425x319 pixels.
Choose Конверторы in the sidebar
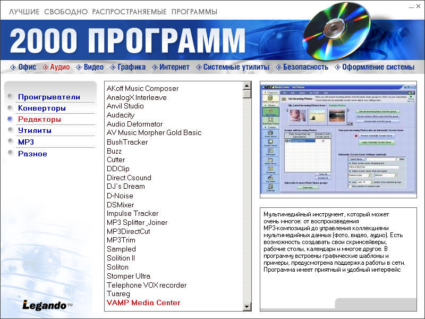(x=42, y=108)
